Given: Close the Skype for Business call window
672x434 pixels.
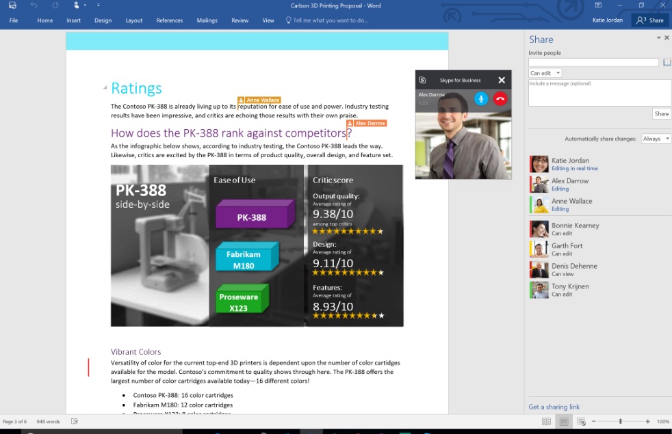Looking at the screenshot, I should pyautogui.click(x=502, y=80).
